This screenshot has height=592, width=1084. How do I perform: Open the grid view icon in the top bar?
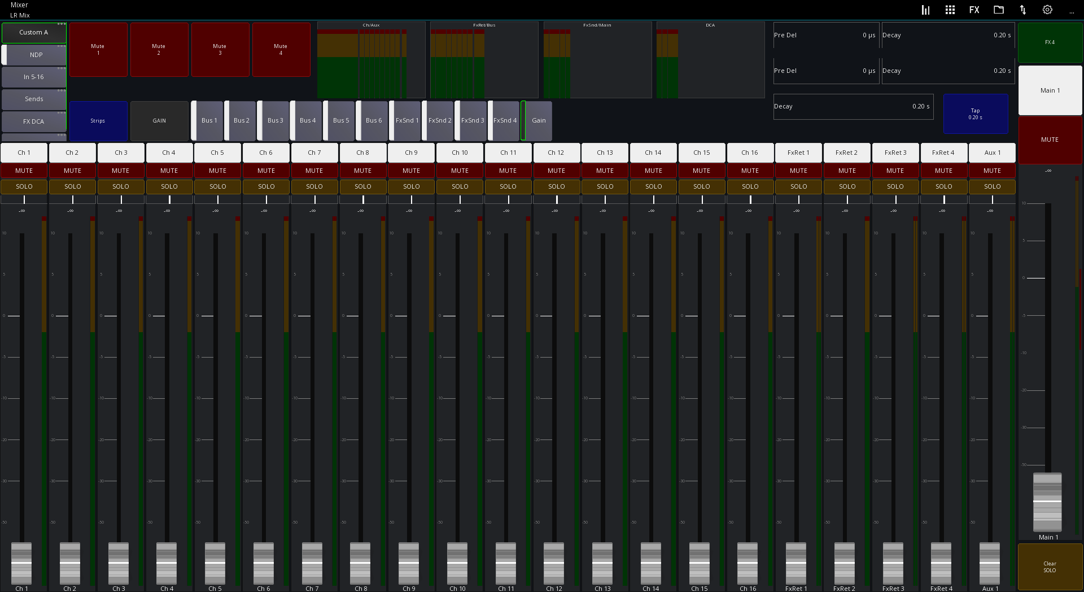point(950,10)
